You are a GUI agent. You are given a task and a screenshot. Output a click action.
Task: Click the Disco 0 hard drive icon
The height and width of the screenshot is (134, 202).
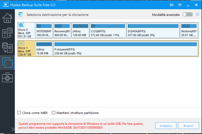(x=21, y=25)
